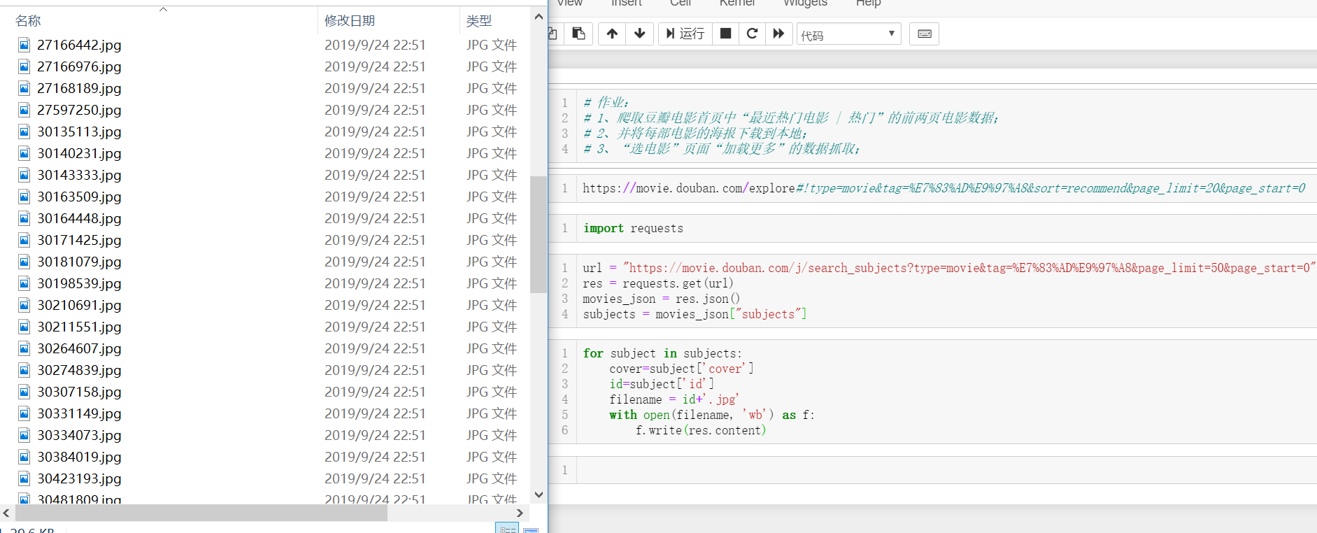Click into the empty last notebook cell

(944, 470)
